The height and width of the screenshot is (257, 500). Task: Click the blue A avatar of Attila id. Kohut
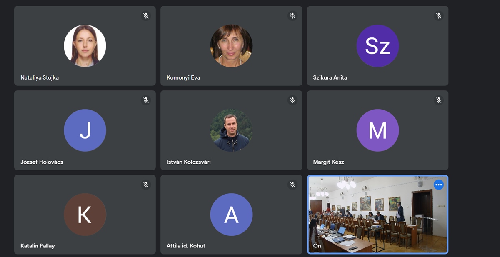point(231,215)
